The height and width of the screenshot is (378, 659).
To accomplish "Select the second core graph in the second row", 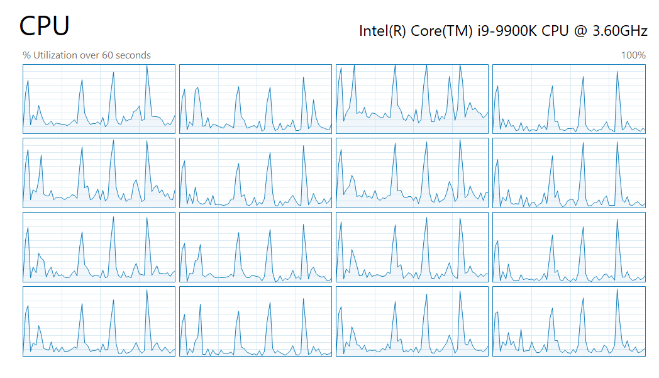I will tap(255, 173).
